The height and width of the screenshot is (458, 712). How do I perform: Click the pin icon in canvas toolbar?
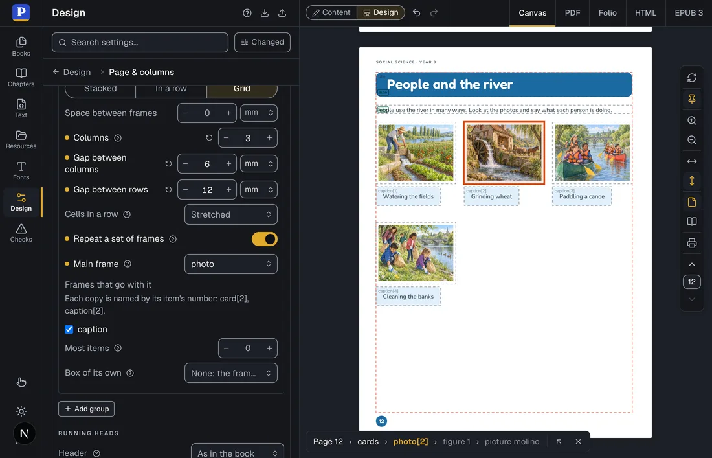click(x=691, y=98)
